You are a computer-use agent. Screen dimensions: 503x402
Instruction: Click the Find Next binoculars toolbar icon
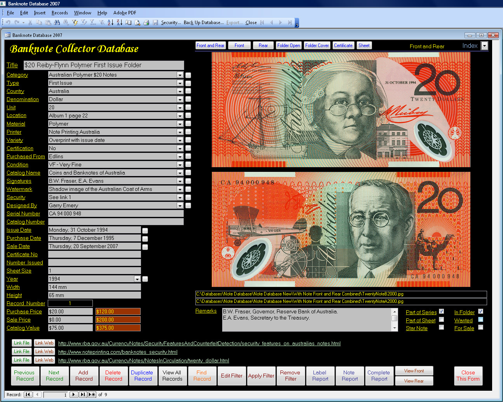tap(66, 23)
